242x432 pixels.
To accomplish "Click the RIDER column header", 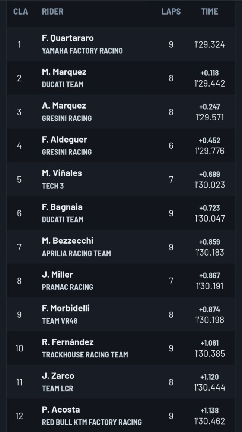I will click(53, 12).
